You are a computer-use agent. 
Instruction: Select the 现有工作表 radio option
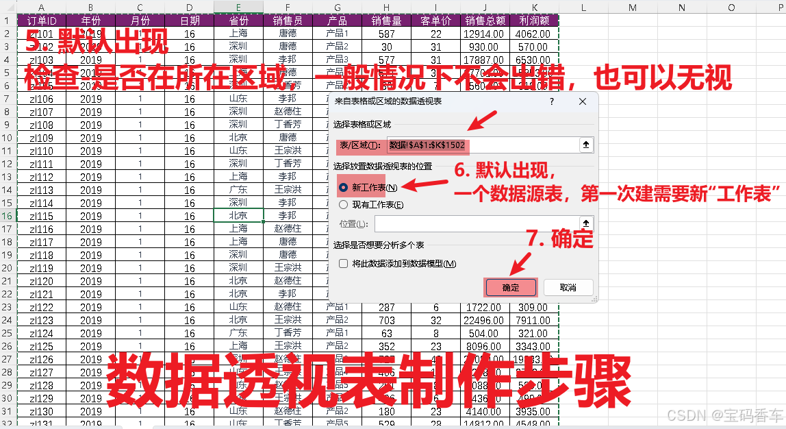[x=344, y=204]
